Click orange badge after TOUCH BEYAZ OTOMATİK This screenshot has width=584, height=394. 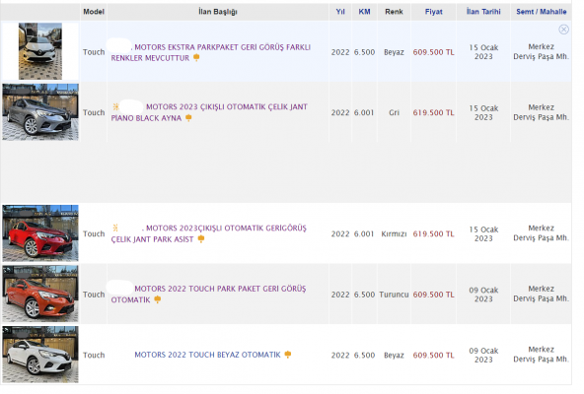pyautogui.click(x=287, y=355)
